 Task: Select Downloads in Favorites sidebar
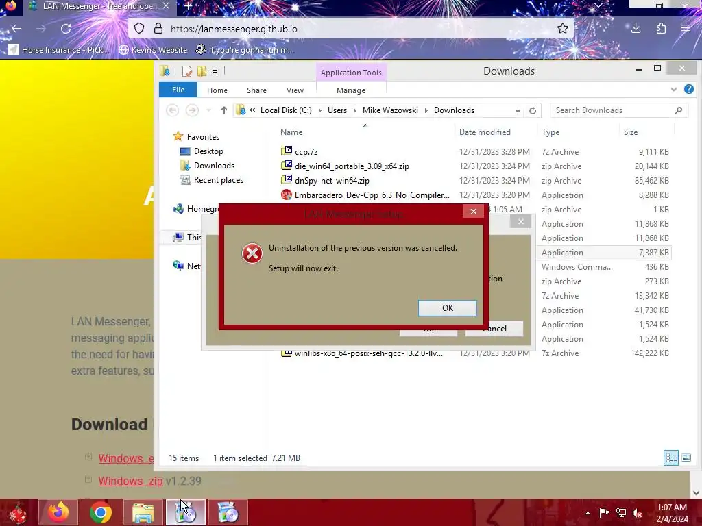tap(214, 166)
